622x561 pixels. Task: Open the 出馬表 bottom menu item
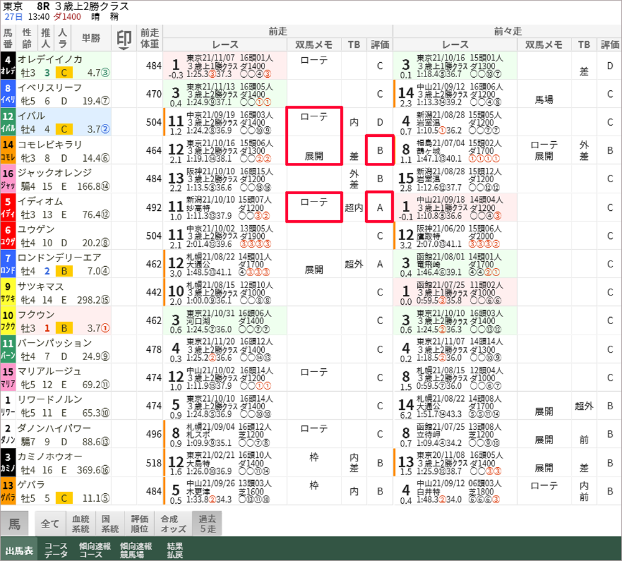click(x=19, y=550)
